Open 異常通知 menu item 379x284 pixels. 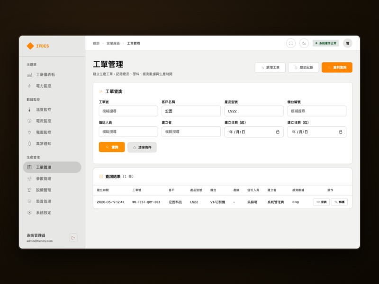tap(52, 144)
